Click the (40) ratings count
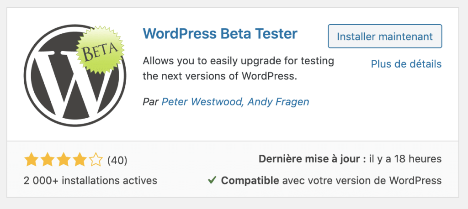 click(x=117, y=161)
